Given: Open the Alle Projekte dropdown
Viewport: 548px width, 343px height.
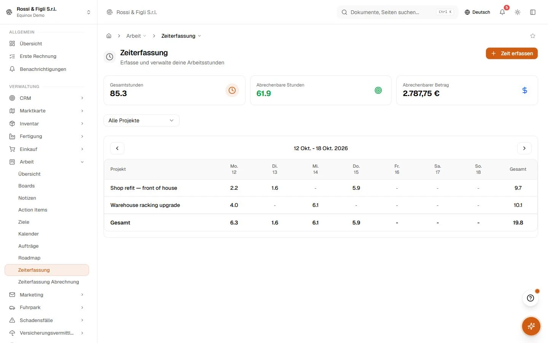Looking at the screenshot, I should pyautogui.click(x=142, y=120).
